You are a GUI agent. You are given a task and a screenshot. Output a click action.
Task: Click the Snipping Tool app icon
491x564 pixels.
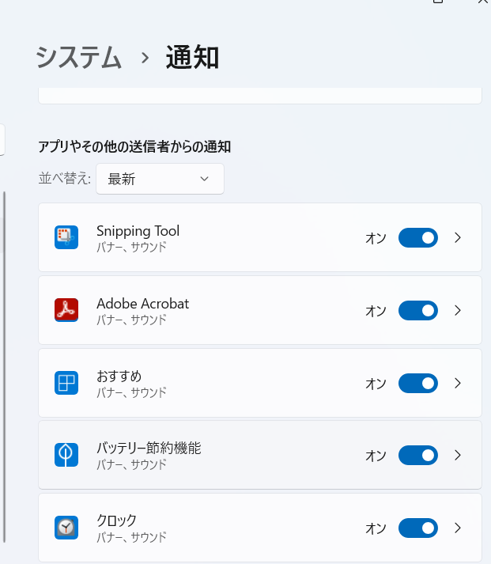pyautogui.click(x=66, y=237)
